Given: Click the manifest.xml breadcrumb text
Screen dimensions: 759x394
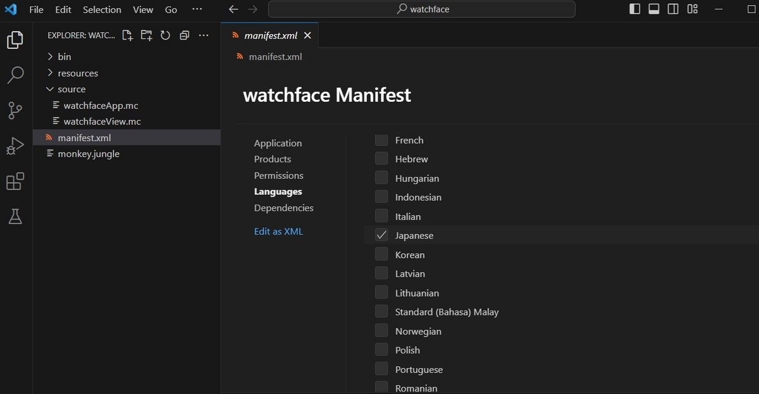Looking at the screenshot, I should point(275,56).
